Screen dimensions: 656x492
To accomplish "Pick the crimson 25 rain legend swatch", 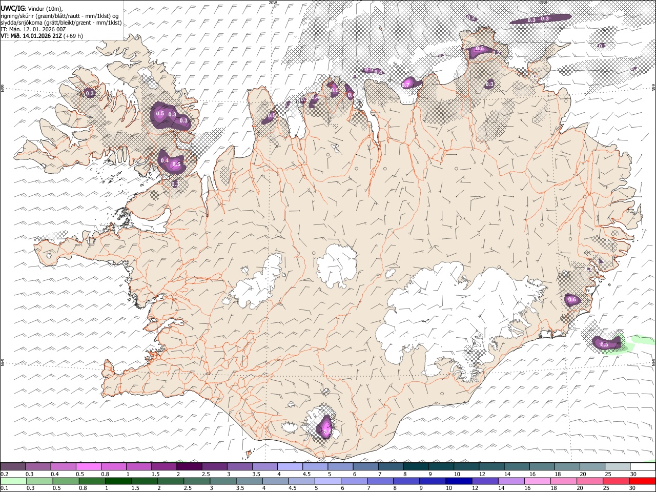I will (x=616, y=481).
